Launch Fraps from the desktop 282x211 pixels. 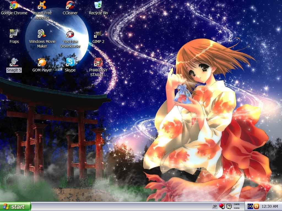(x=14, y=37)
